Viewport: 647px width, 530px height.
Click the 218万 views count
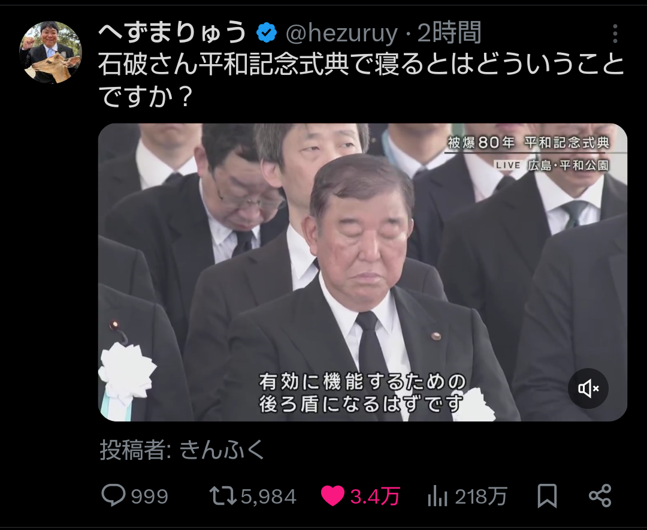[x=480, y=496]
